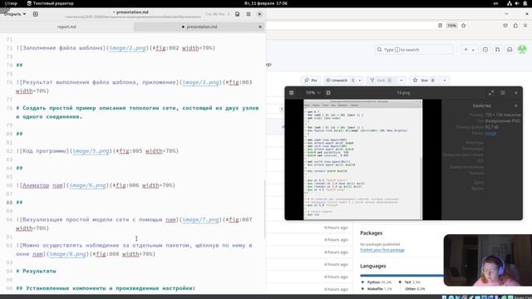
Task: Click new document icon beside 'Открыть'
Action: (x=35, y=14)
